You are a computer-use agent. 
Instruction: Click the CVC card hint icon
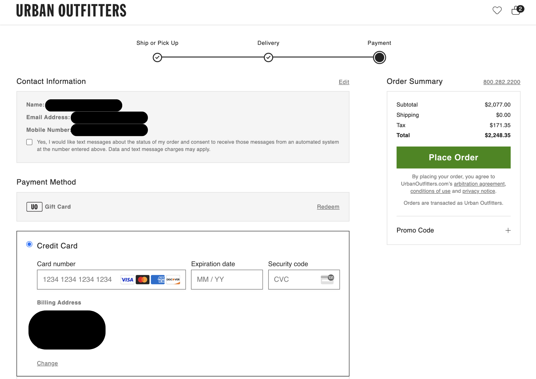[327, 279]
